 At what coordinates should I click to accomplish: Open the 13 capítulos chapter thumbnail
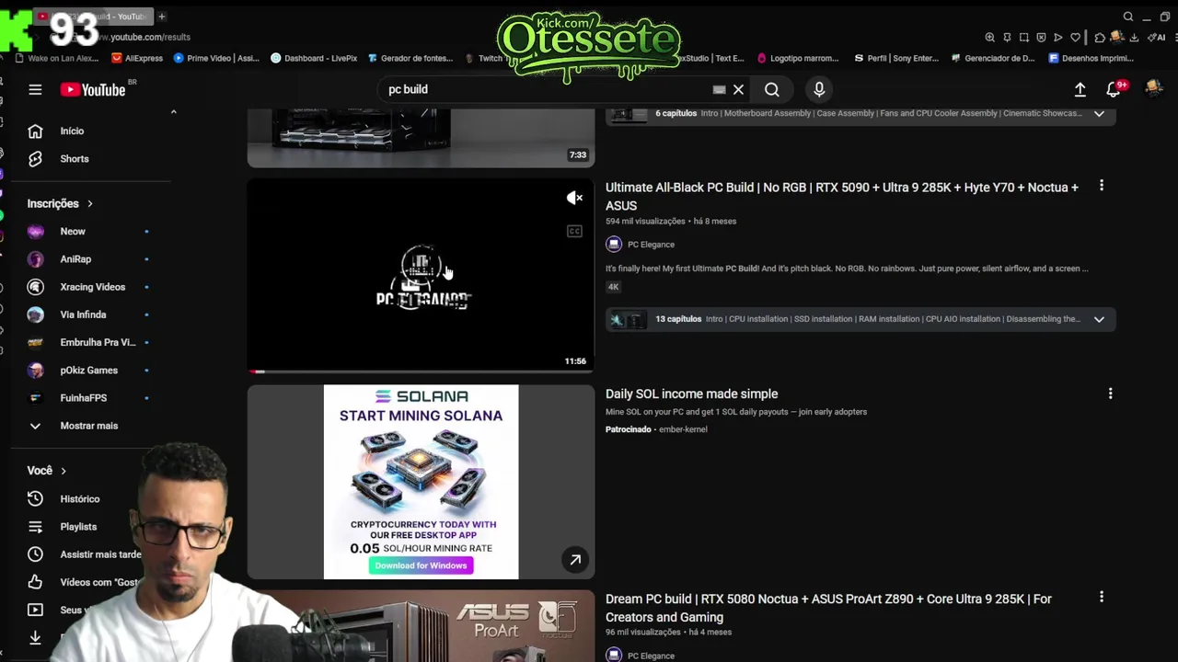(629, 319)
